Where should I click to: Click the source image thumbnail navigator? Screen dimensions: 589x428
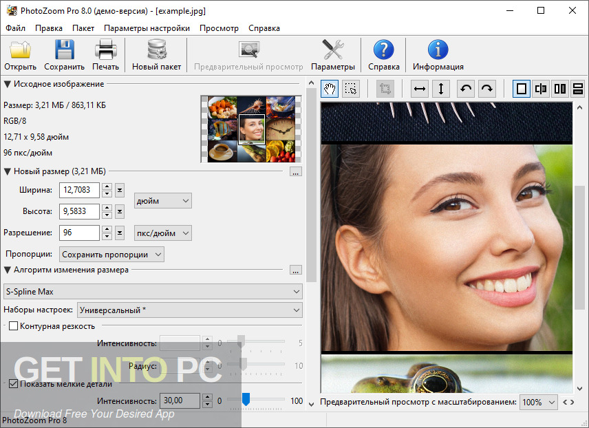[251, 129]
